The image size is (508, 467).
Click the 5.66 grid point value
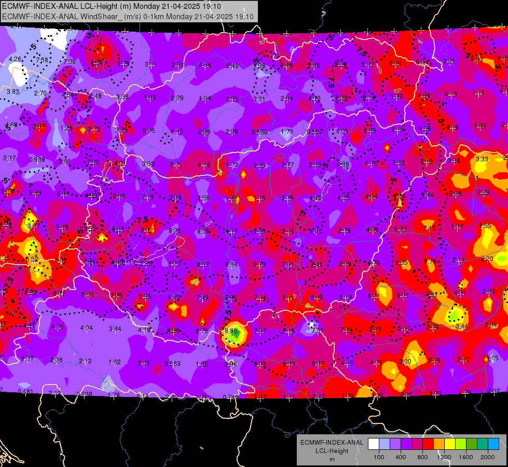click(62, 227)
